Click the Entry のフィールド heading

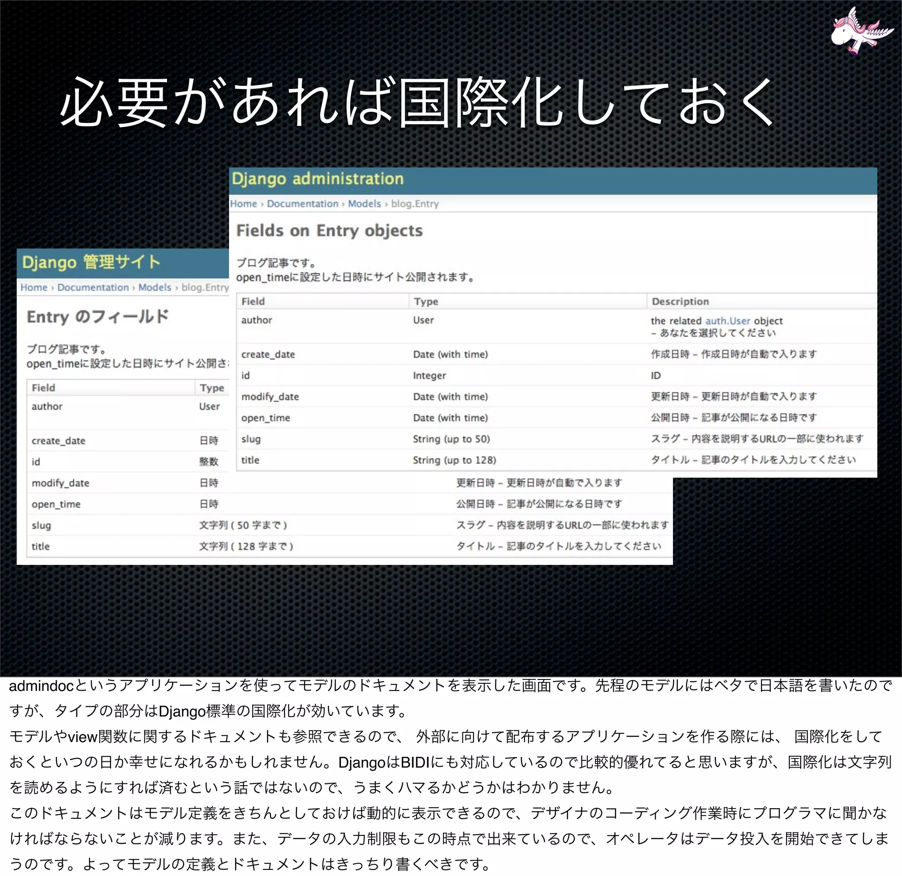pos(98,317)
